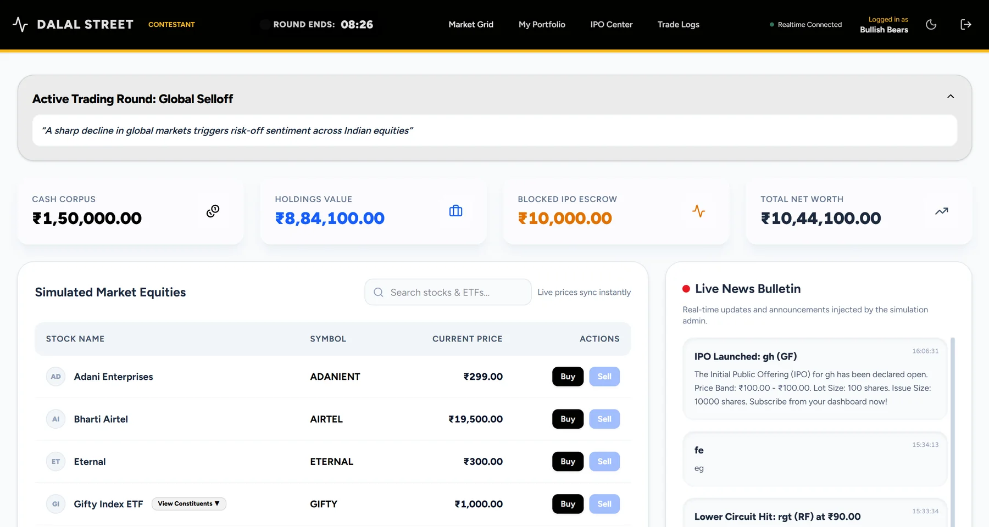Click the AI avatar for Bharti Airtel
This screenshot has width=989, height=527.
coord(55,419)
